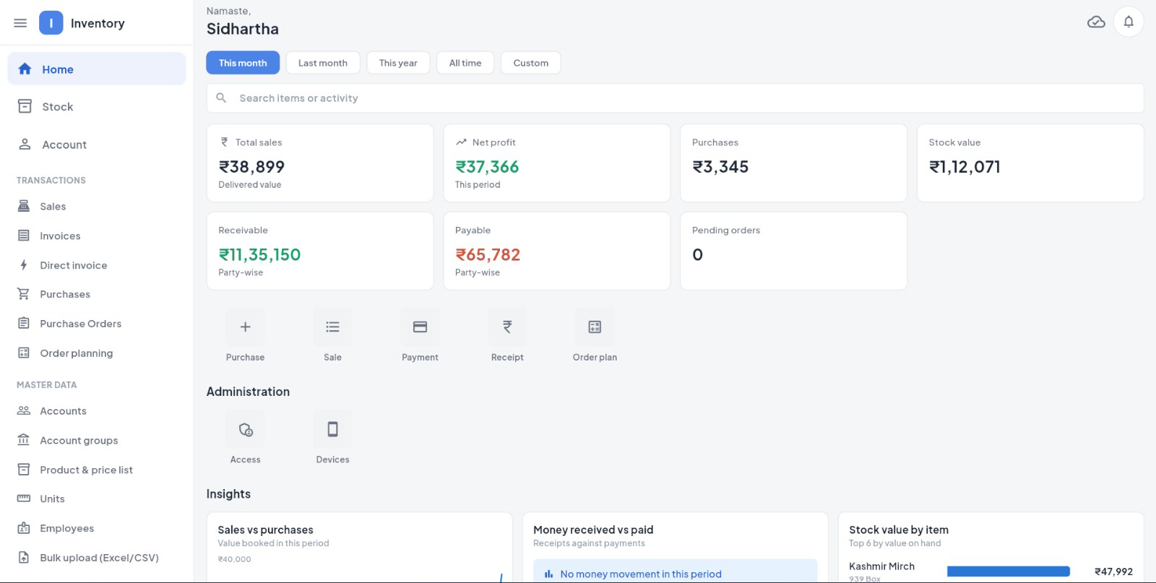Viewport: 1156px width, 583px height.
Task: Open the Receipt rupee icon
Action: pos(507,327)
